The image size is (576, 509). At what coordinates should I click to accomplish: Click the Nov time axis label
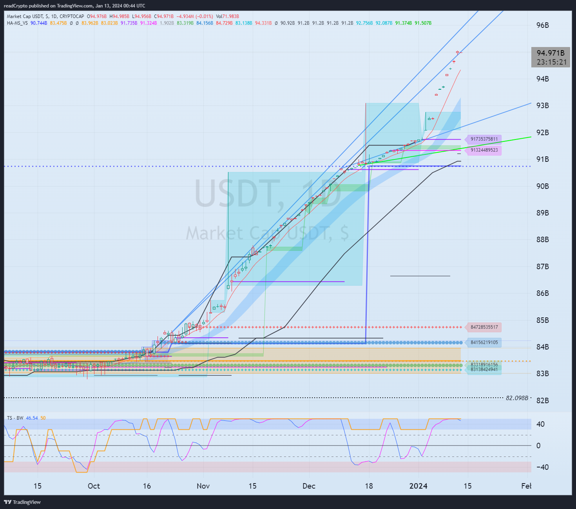pos(203,486)
